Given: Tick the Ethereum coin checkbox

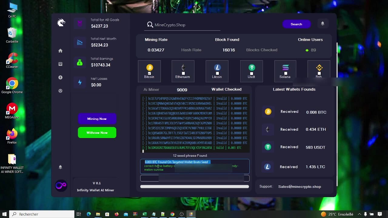Looking at the screenshot, I should tap(183, 73).
